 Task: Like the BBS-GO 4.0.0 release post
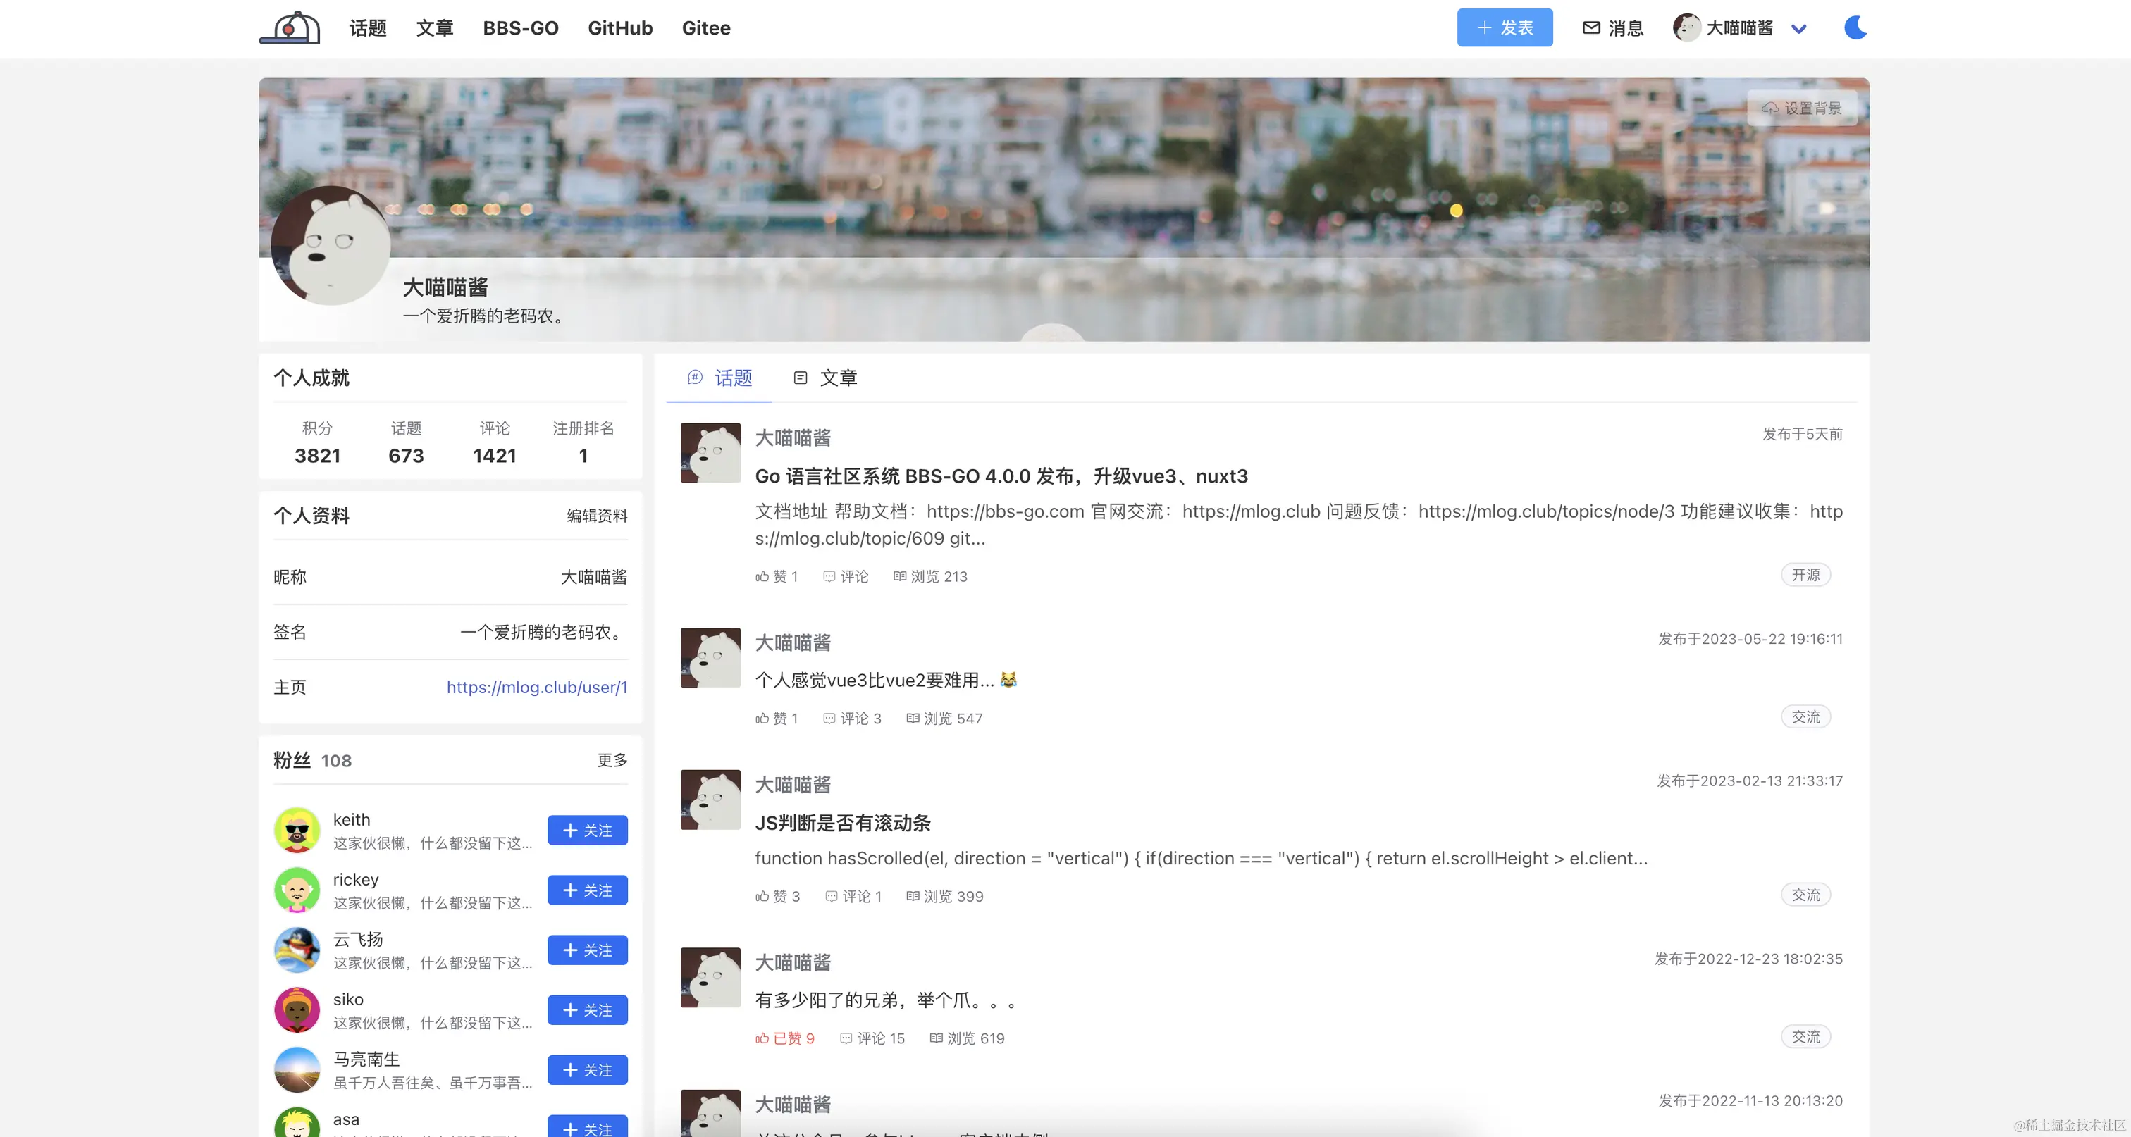[x=775, y=576]
